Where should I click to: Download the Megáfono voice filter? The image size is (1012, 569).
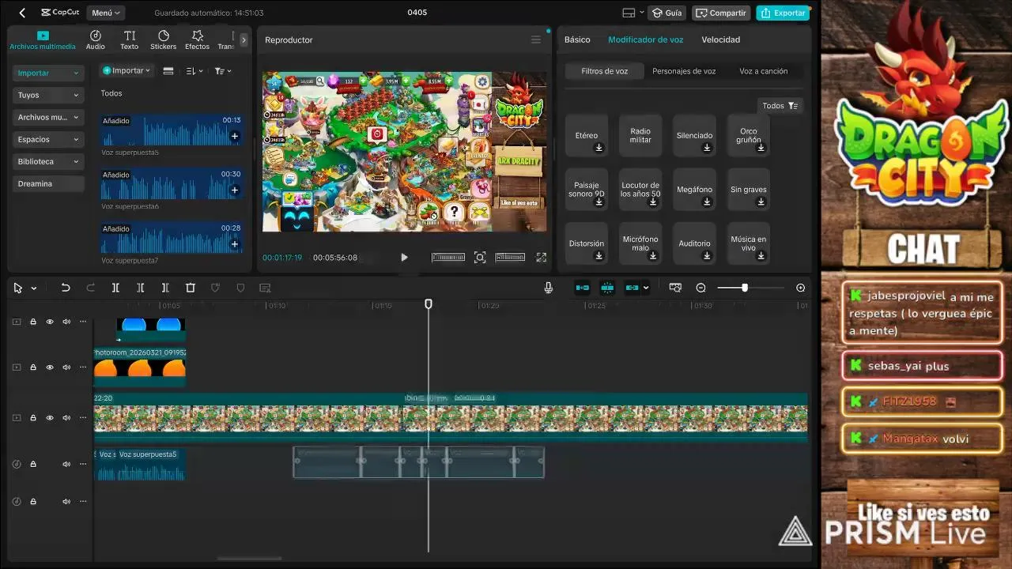click(x=708, y=202)
